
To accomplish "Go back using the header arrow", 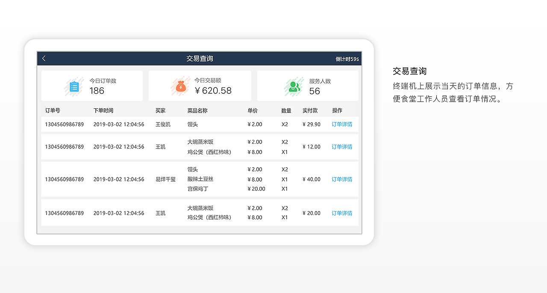I will 44,58.
